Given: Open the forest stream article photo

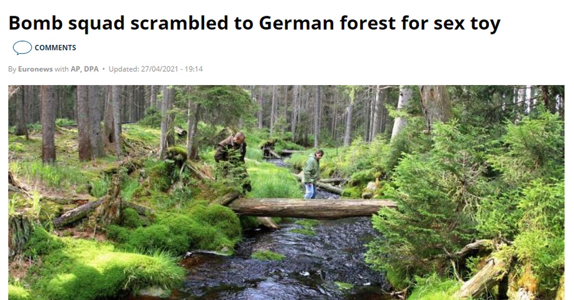Looking at the screenshot, I should pos(286,193).
